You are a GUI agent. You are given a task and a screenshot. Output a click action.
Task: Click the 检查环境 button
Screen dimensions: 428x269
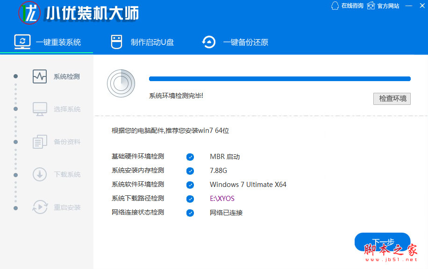[x=392, y=98]
